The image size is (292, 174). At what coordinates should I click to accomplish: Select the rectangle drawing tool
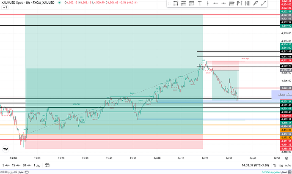click(x=176, y=3)
